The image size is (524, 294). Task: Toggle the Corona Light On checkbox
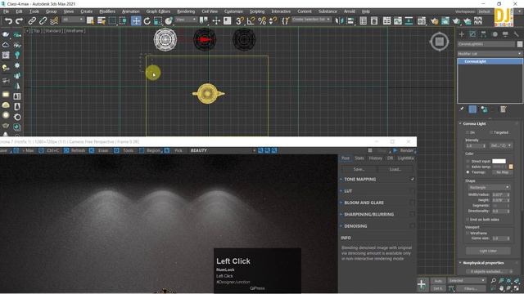point(468,132)
